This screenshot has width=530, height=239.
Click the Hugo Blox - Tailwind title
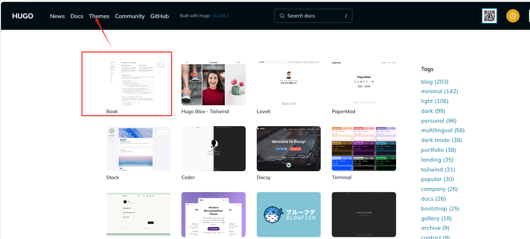click(x=205, y=112)
